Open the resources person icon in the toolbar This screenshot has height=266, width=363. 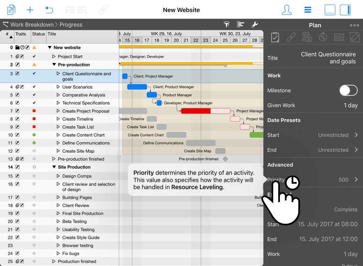pos(286,10)
